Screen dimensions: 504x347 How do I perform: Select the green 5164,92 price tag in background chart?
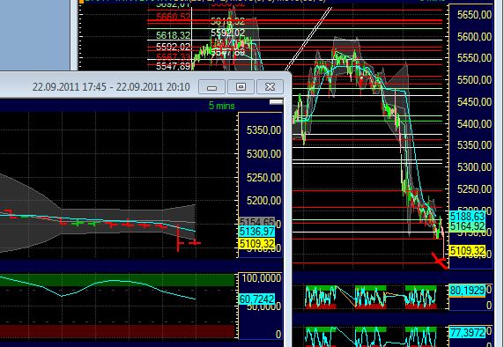point(467,226)
